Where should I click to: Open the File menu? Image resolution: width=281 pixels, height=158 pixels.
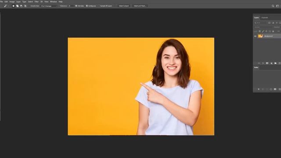coord(1,2)
